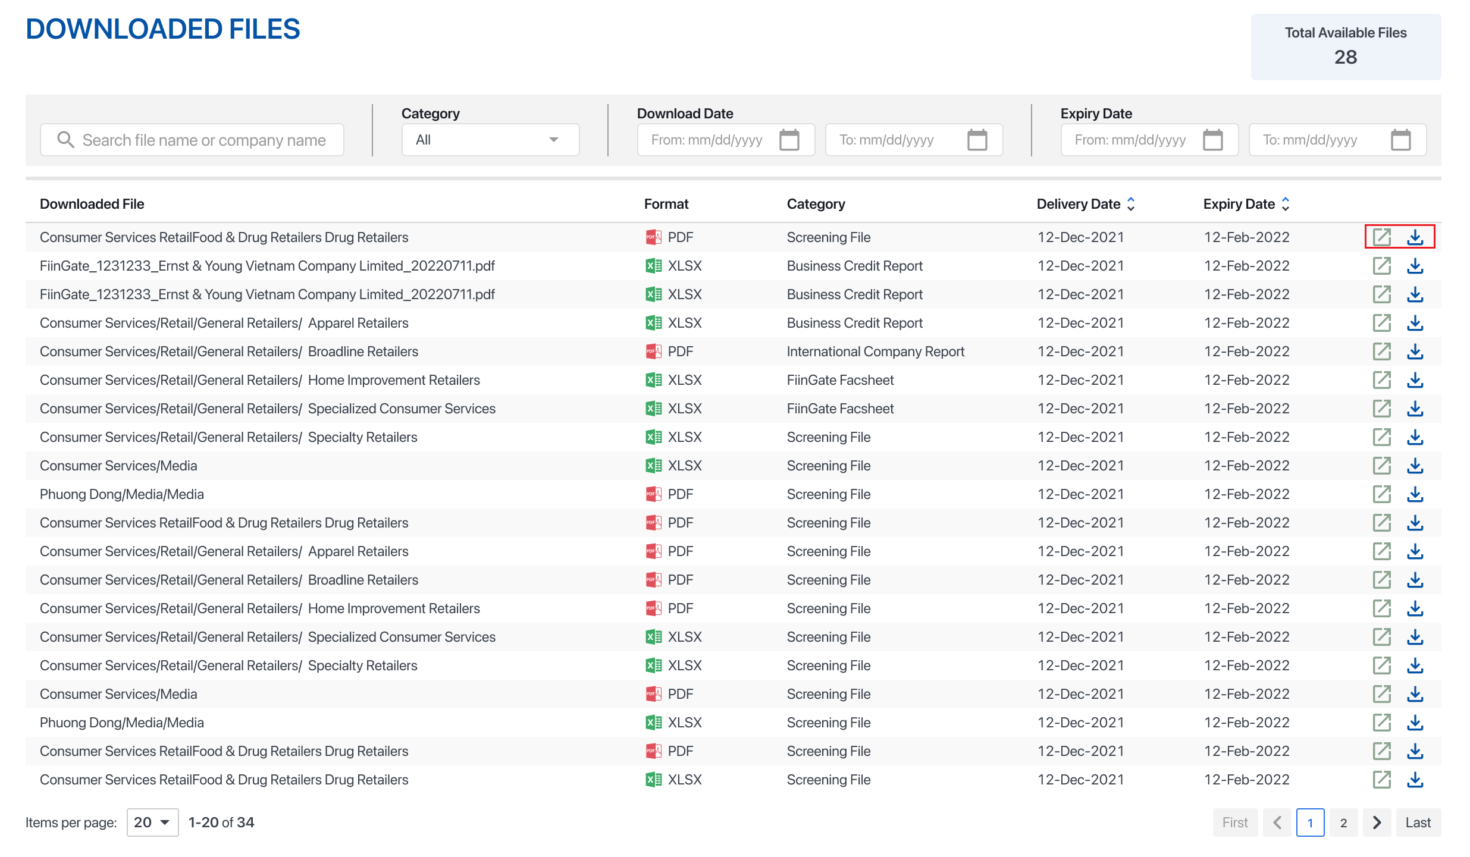Download the first Drug Retailers PDF file
The height and width of the screenshot is (857, 1470).
click(1415, 237)
